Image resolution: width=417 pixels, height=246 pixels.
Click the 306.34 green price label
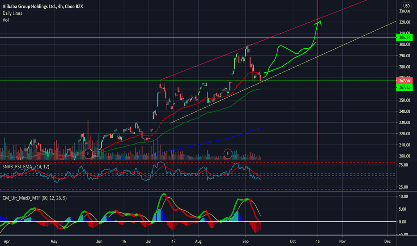coord(404,38)
